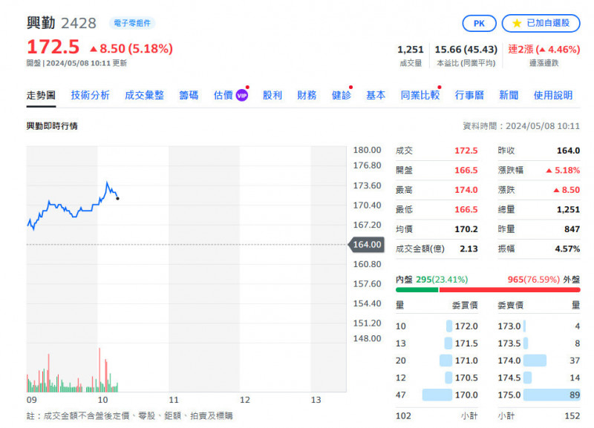Click the 開盤 value 166.5
594x428 pixels.
(466, 171)
